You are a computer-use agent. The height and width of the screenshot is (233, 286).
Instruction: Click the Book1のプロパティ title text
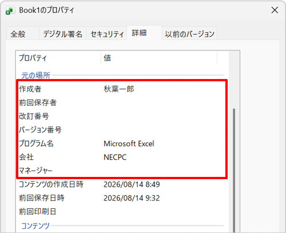[x=46, y=10]
